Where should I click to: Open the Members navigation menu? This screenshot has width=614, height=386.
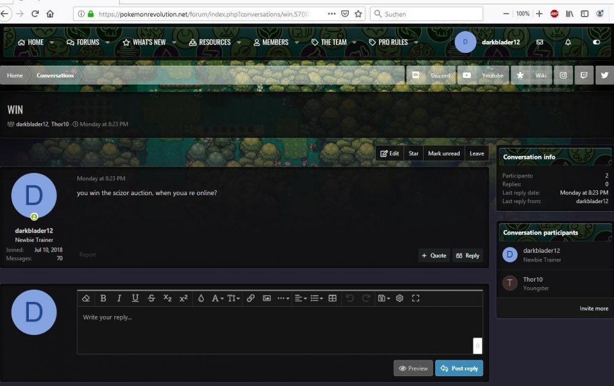(x=271, y=42)
